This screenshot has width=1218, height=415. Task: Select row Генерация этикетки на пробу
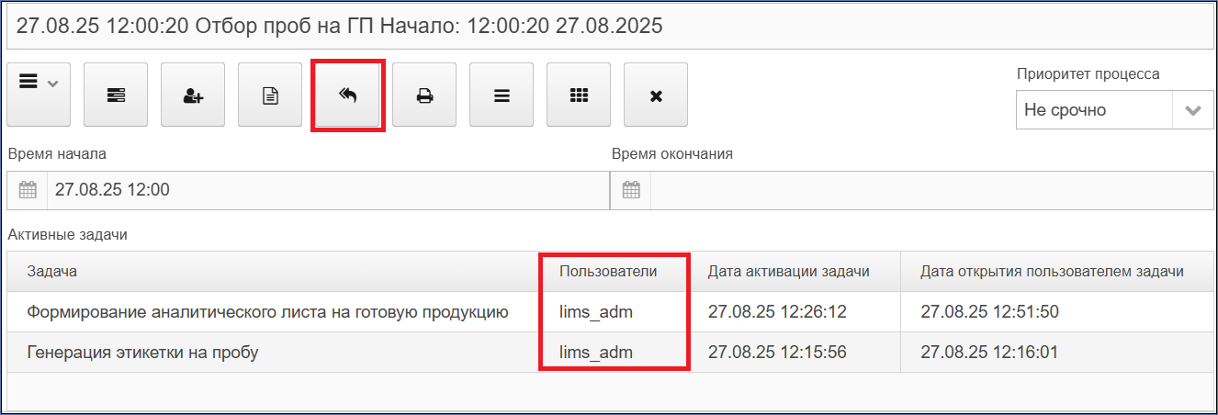pos(610,353)
